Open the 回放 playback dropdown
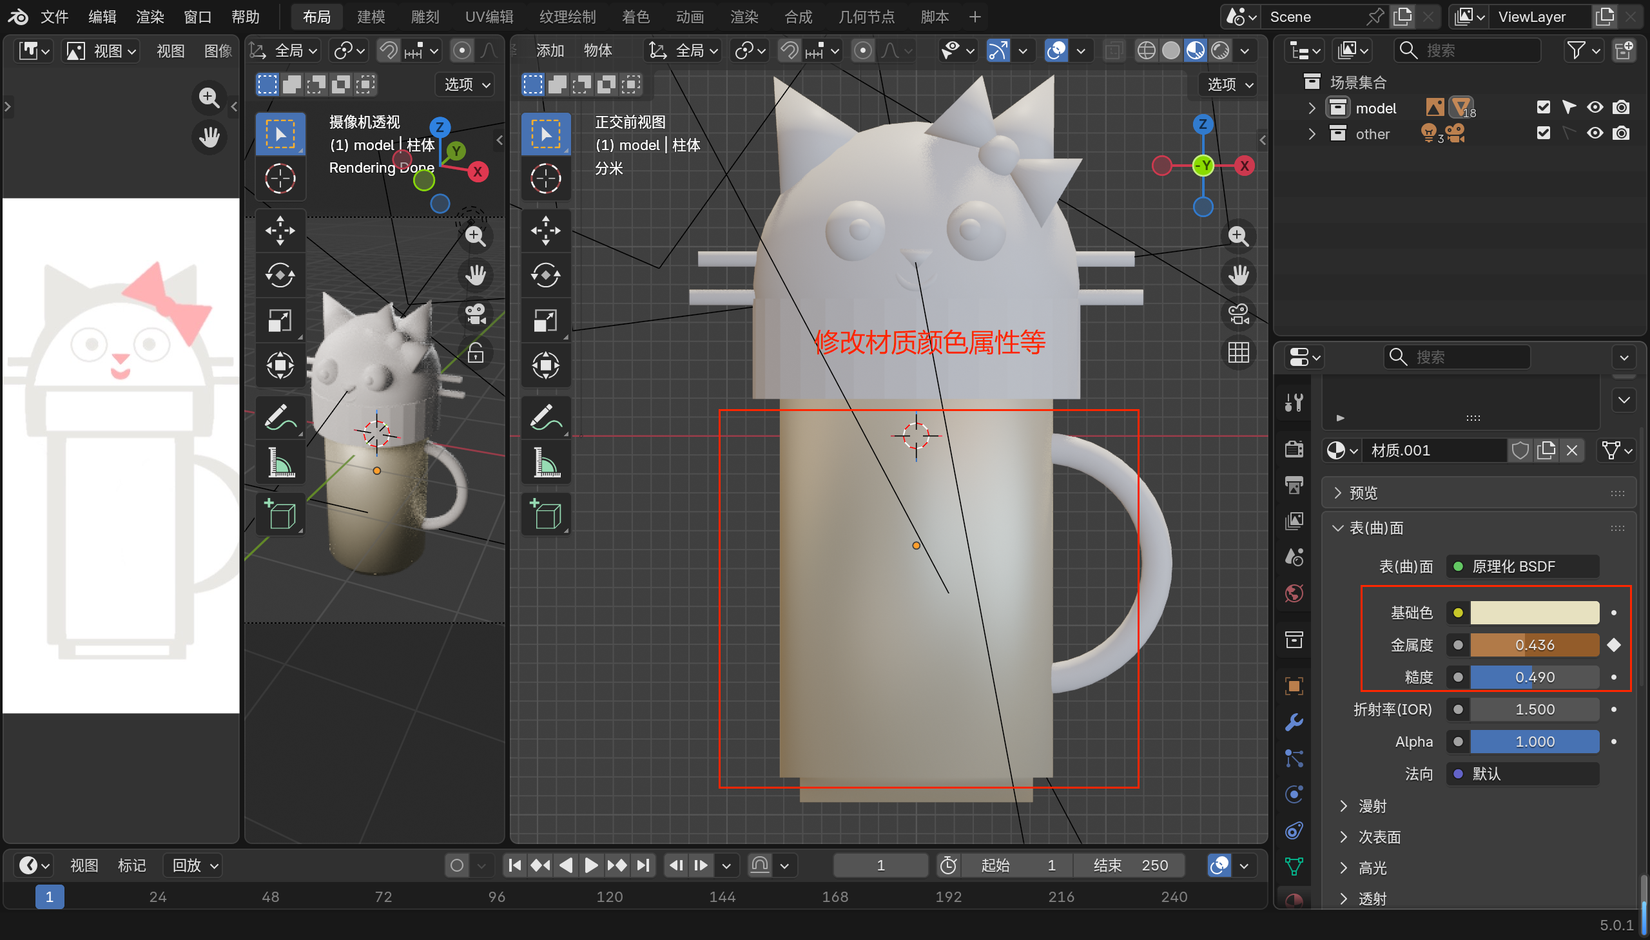This screenshot has height=940, width=1650. coord(195,865)
